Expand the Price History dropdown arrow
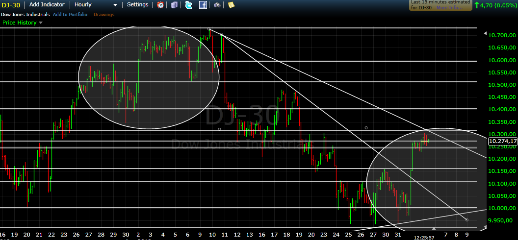The image size is (518, 240). coord(41,23)
